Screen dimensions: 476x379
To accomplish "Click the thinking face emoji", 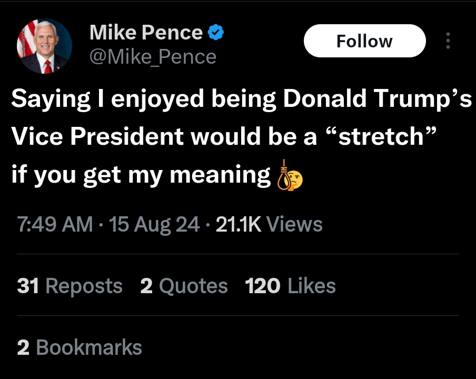I will [x=295, y=181].
